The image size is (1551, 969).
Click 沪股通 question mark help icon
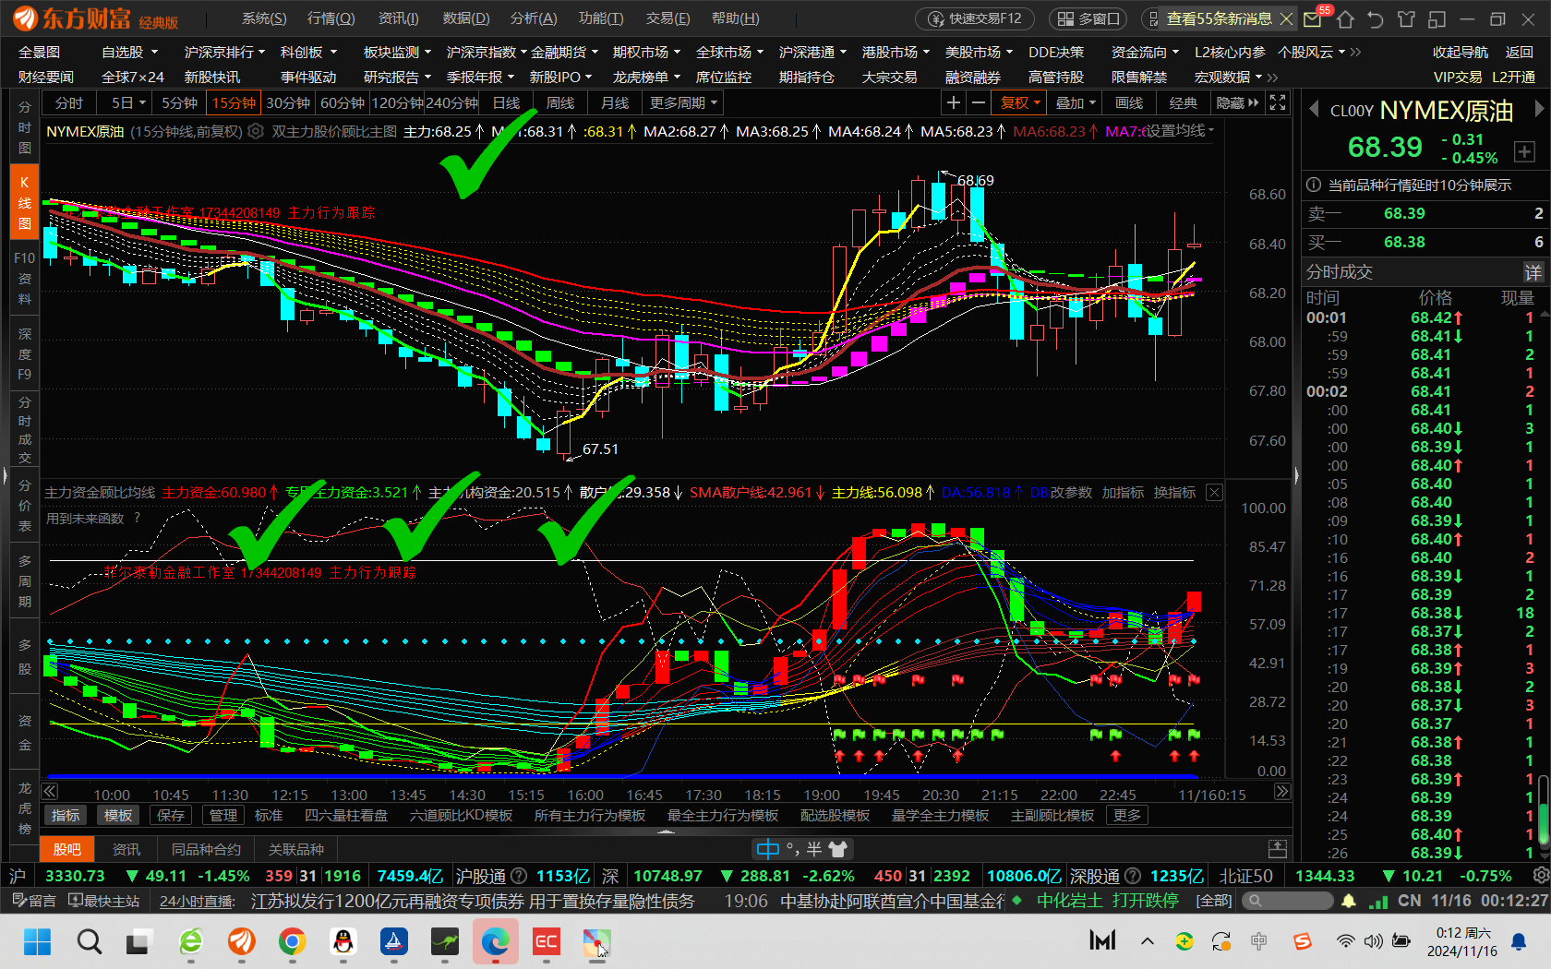519,876
